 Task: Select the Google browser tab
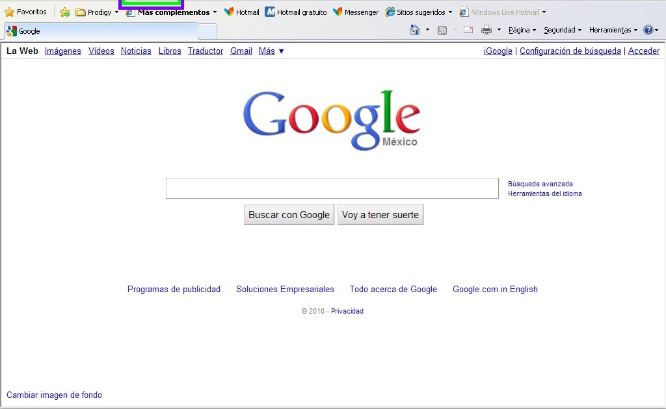pos(101,31)
